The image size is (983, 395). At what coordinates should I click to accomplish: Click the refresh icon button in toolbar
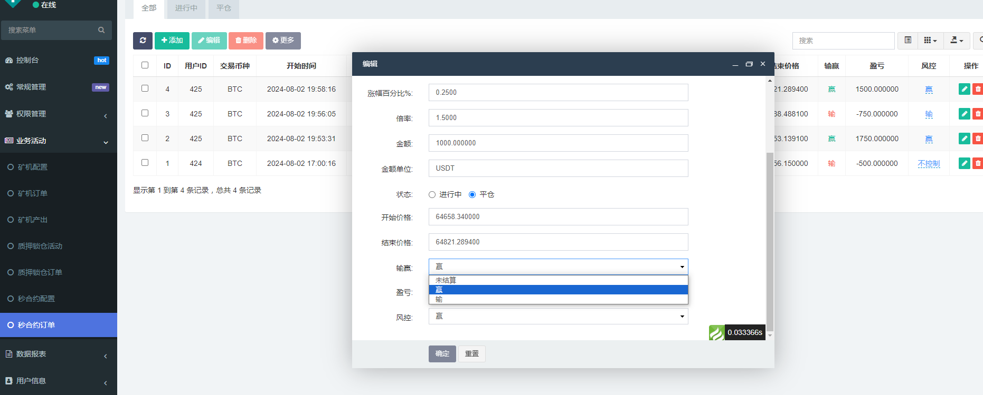pos(143,41)
